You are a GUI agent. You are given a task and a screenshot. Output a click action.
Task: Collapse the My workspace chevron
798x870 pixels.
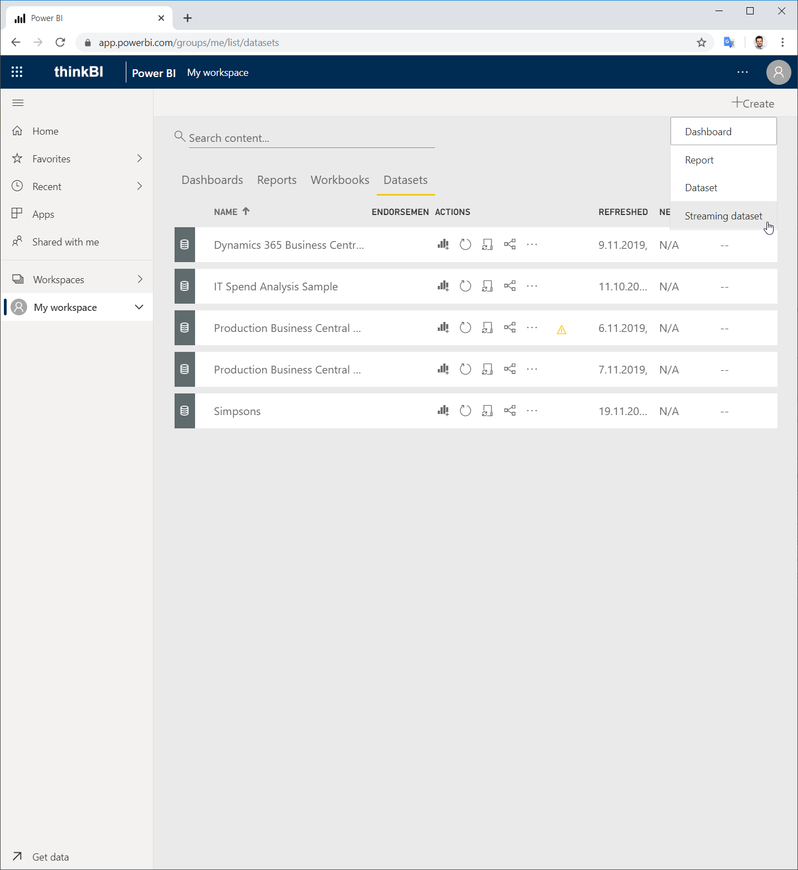[x=139, y=307]
